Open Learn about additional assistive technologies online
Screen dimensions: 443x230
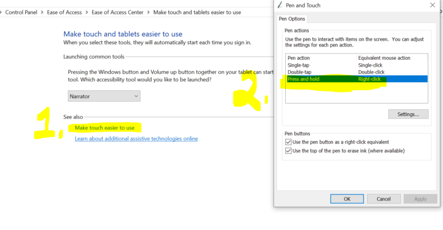136,139
